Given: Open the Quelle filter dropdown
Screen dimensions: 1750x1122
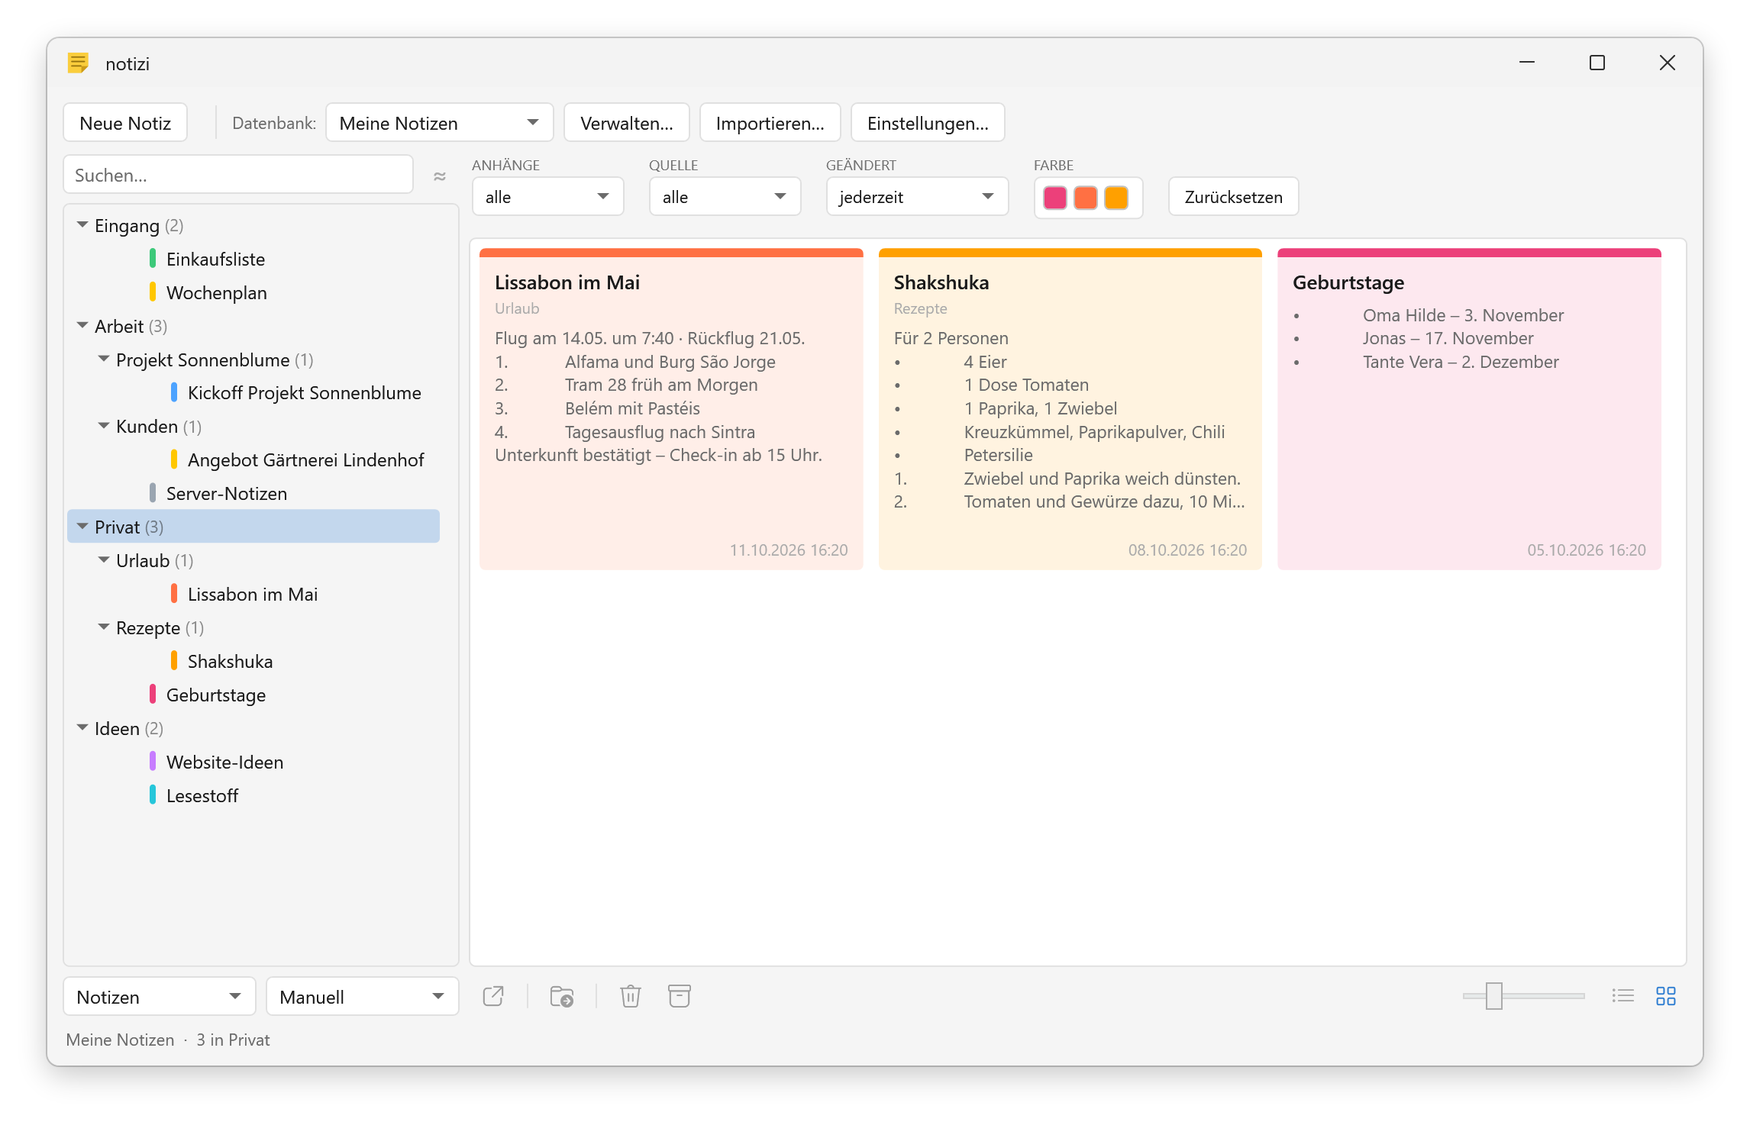Looking at the screenshot, I should pyautogui.click(x=725, y=197).
